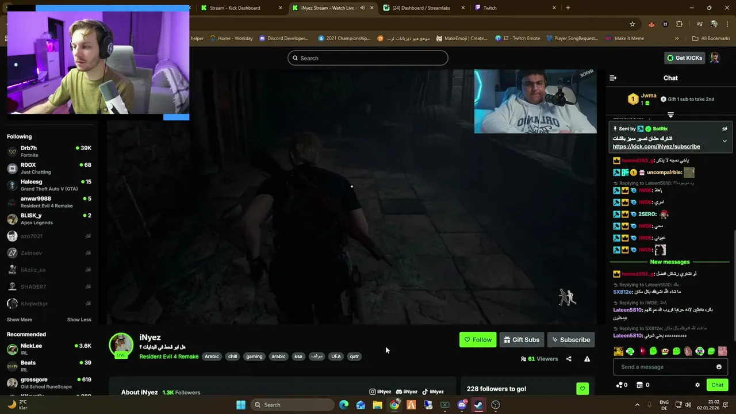Open the 61 Viewers list
The height and width of the screenshot is (414, 736).
(x=539, y=359)
